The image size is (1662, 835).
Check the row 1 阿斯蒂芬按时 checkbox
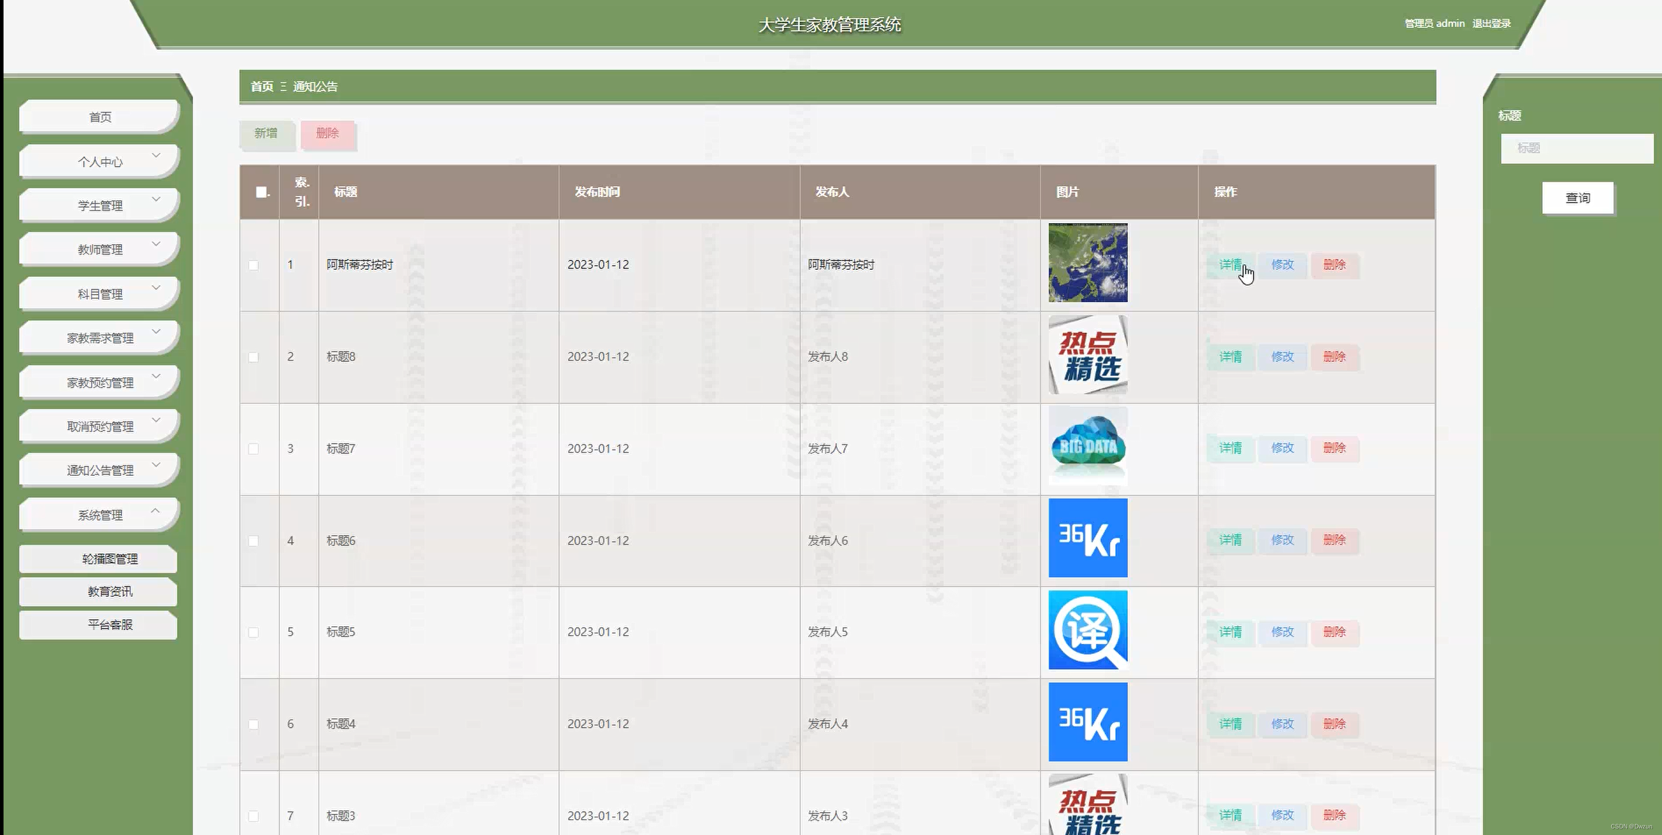click(x=254, y=265)
